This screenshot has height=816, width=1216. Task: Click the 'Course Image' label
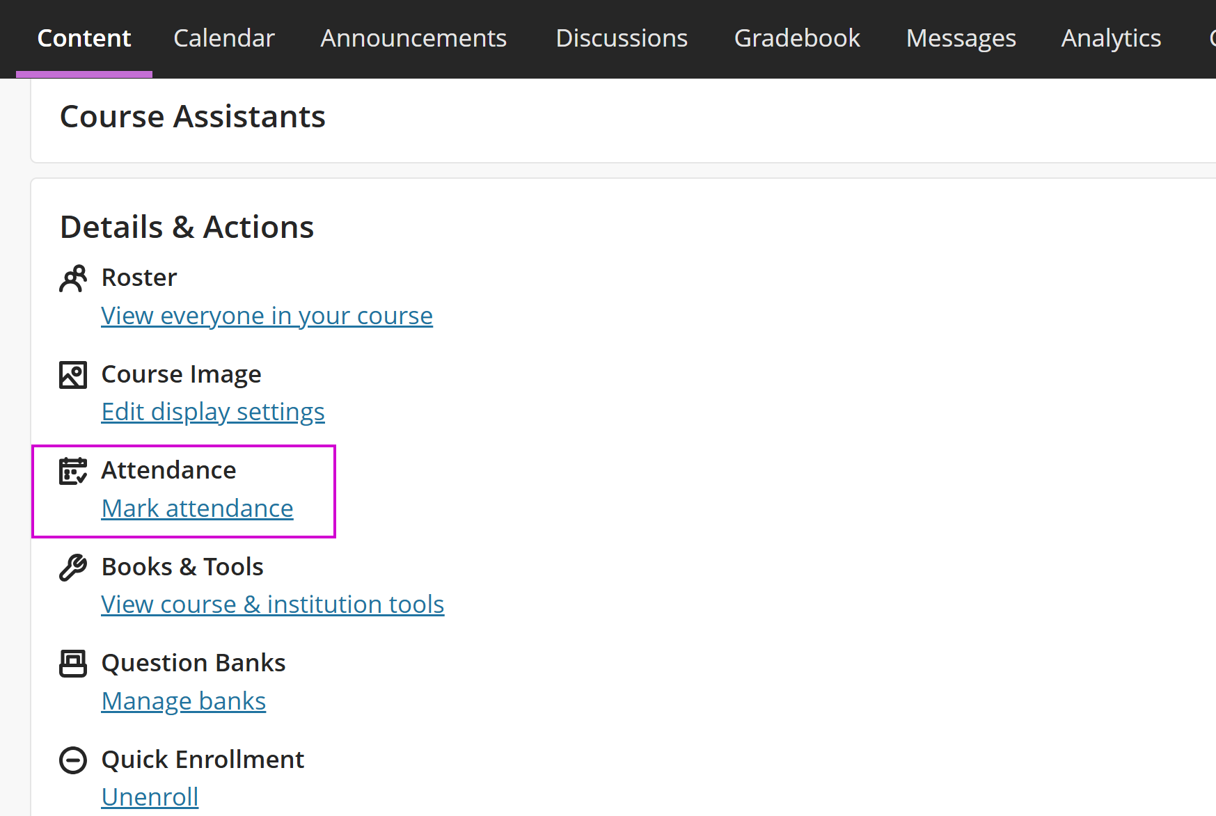(x=182, y=374)
